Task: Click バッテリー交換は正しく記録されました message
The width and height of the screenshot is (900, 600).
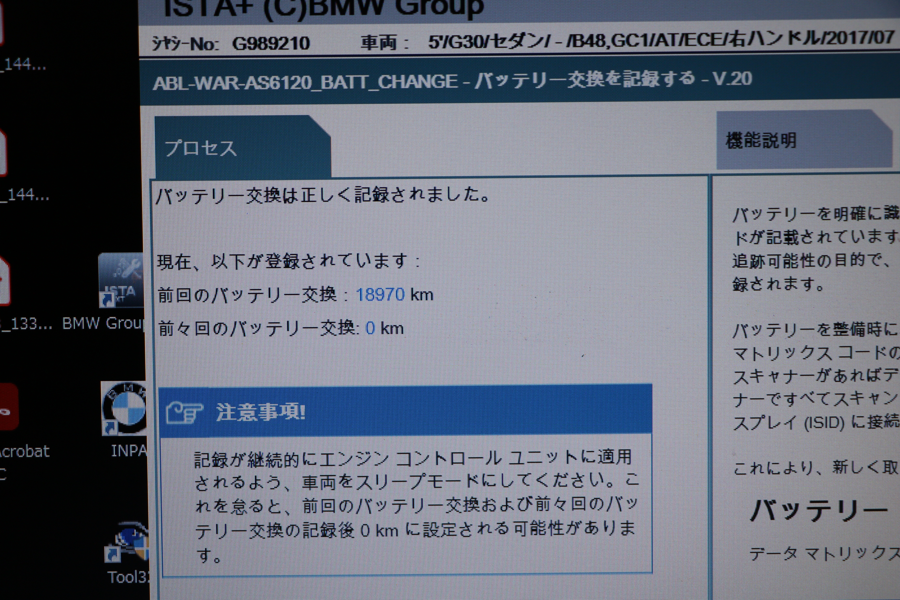Action: tap(323, 195)
